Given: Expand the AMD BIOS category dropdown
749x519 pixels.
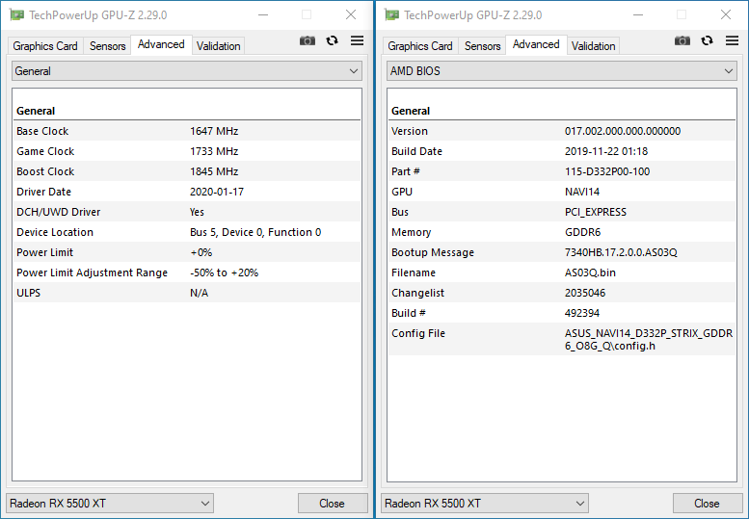Looking at the screenshot, I should click(x=562, y=71).
